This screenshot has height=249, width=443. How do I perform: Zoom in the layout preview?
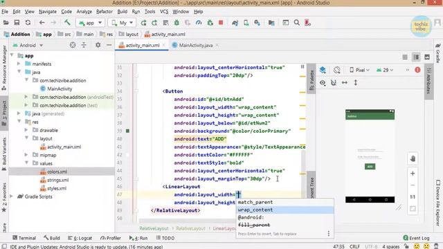(413, 174)
